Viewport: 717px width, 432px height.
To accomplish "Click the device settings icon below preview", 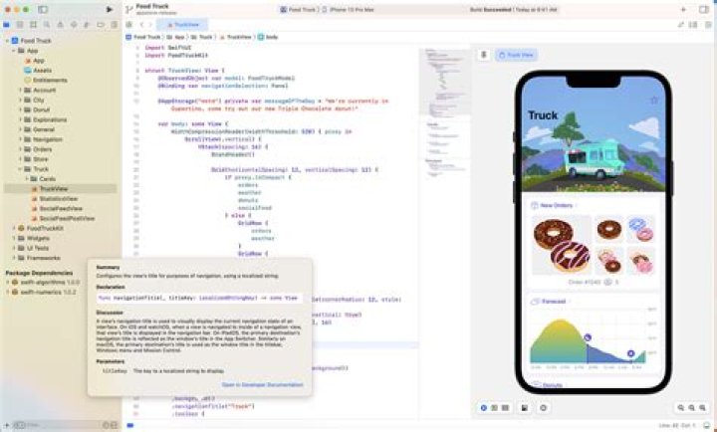I will click(544, 408).
